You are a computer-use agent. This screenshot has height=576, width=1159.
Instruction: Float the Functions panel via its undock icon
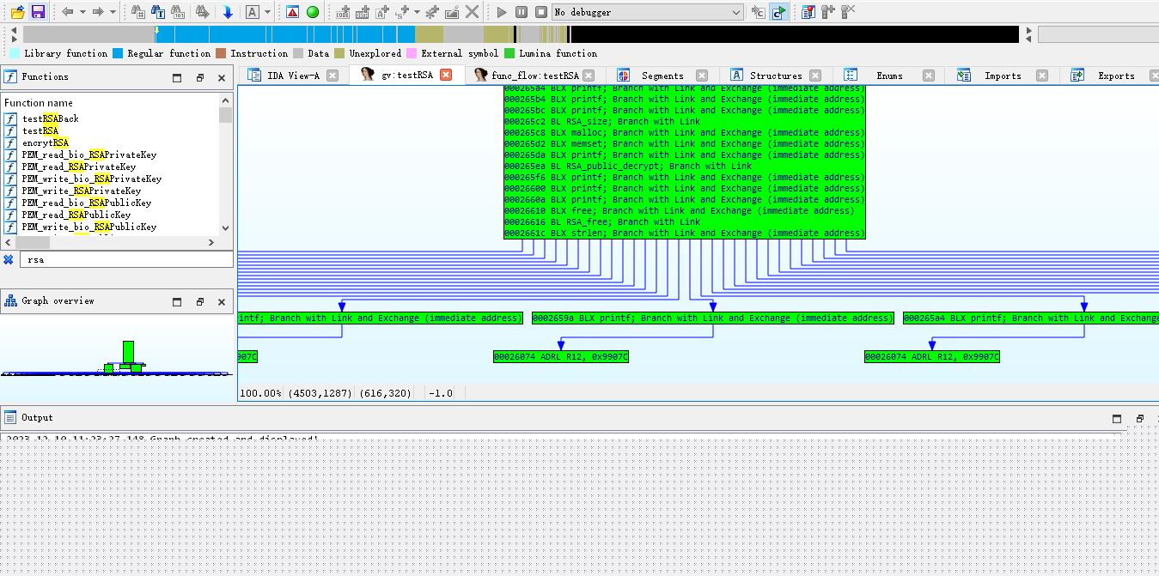coord(199,77)
